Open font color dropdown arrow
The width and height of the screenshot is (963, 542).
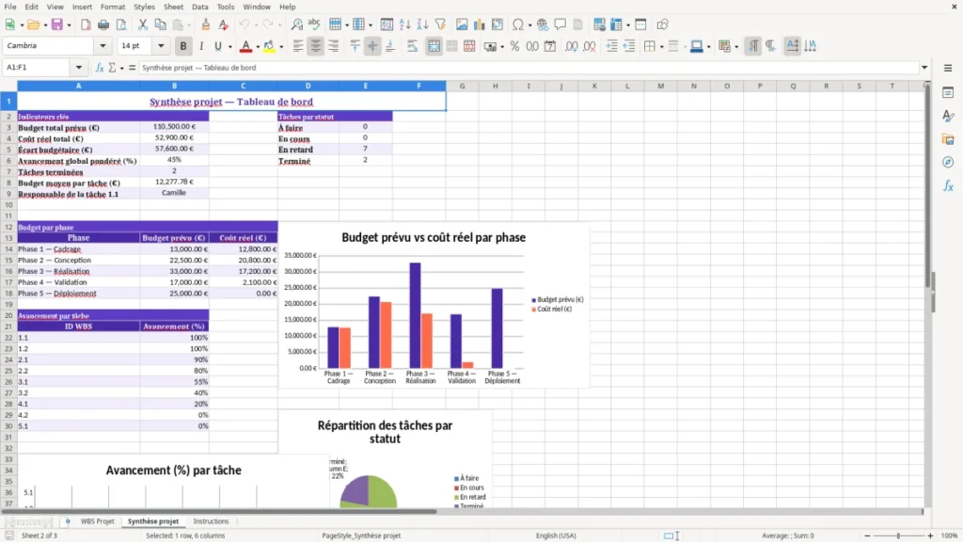[x=258, y=47]
